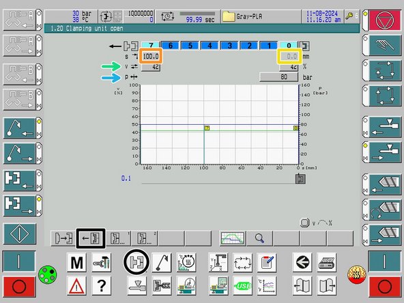
Task: Click left-side green I power-on button
Action: pyautogui.click(x=19, y=261)
